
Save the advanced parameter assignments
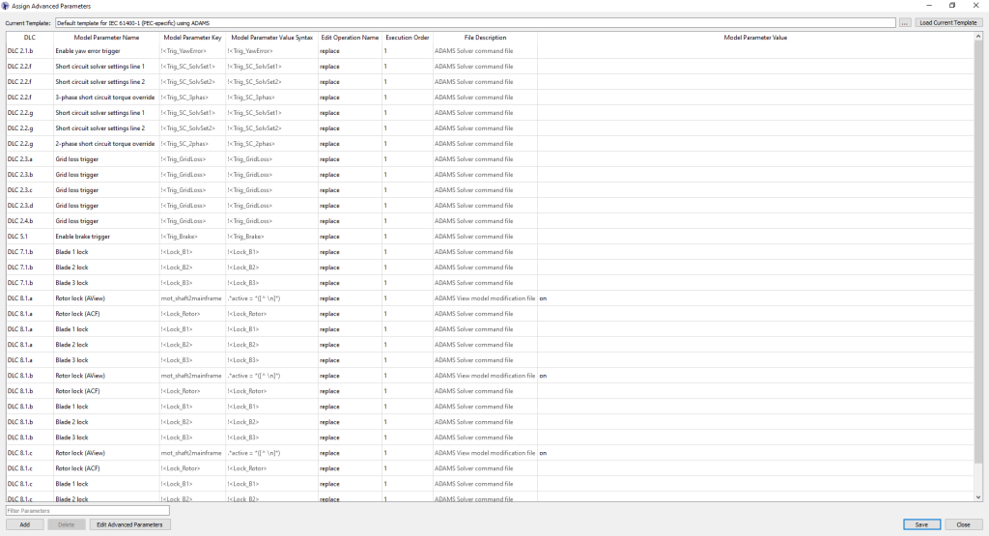[x=921, y=524]
